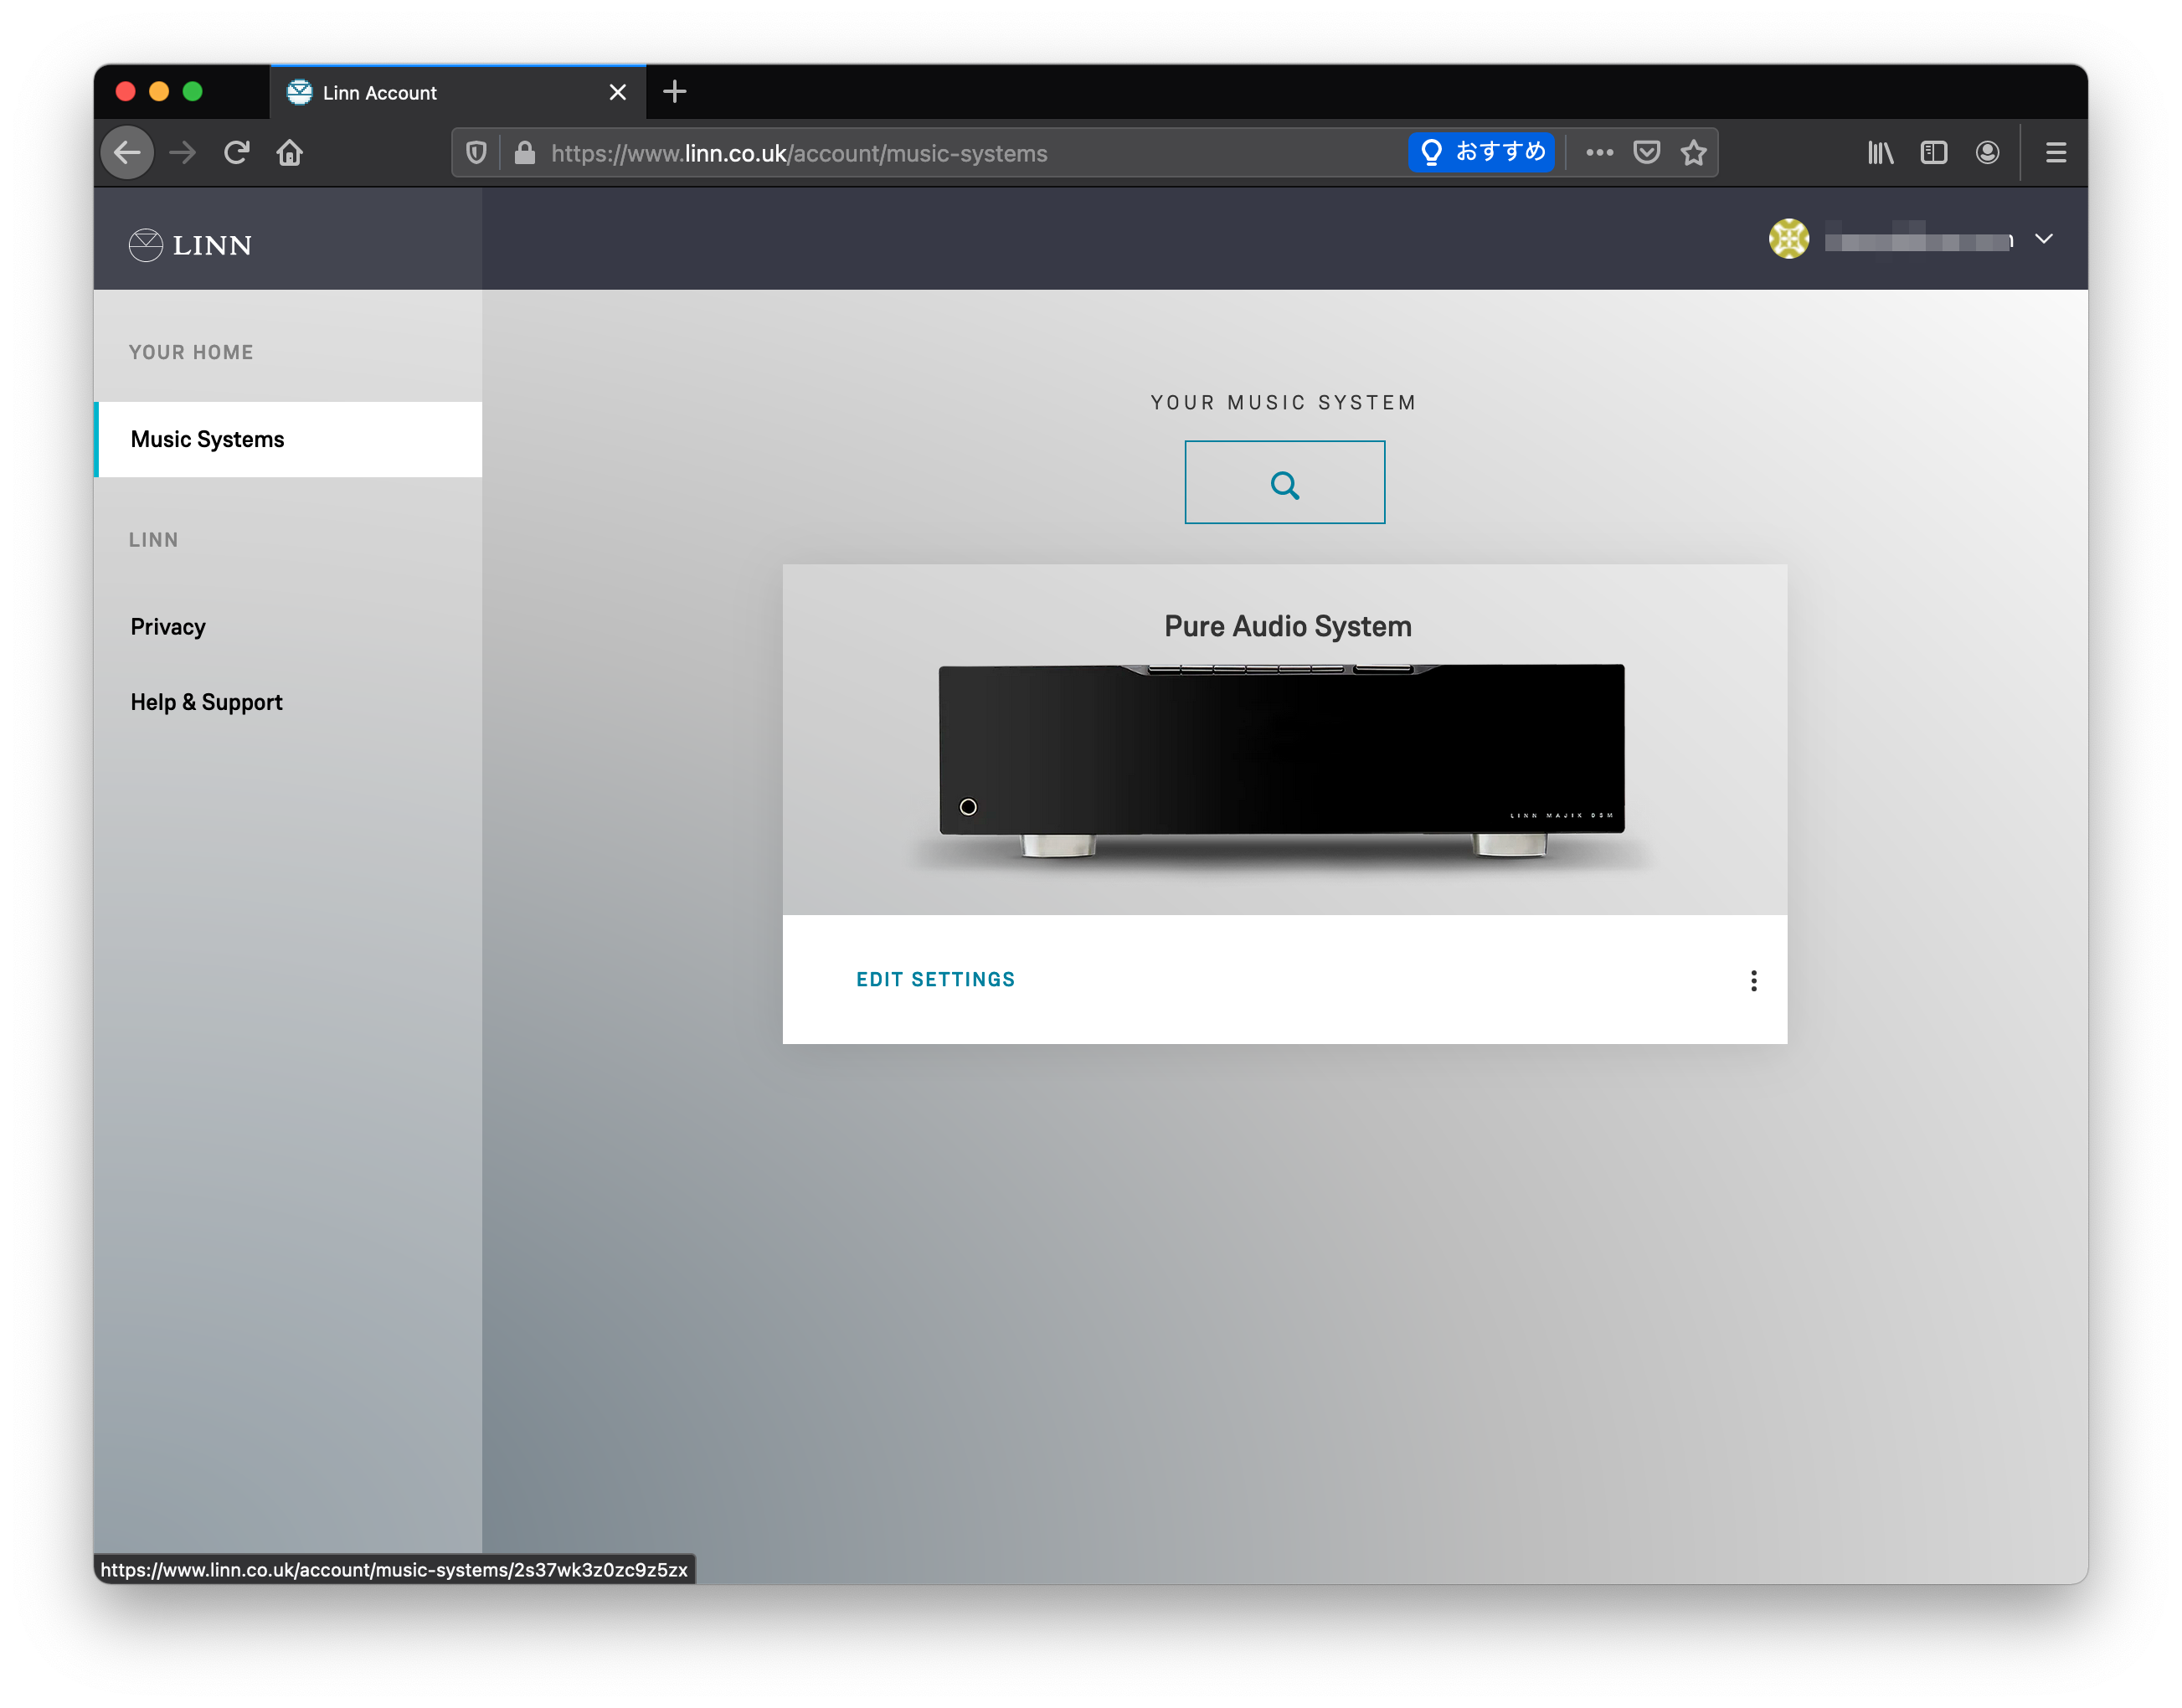The width and height of the screenshot is (2182, 1708).
Task: Save page to Pocket
Action: (1646, 153)
